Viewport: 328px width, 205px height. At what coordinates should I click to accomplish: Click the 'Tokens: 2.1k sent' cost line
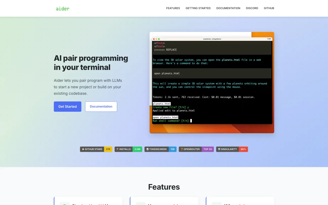pos(204,97)
